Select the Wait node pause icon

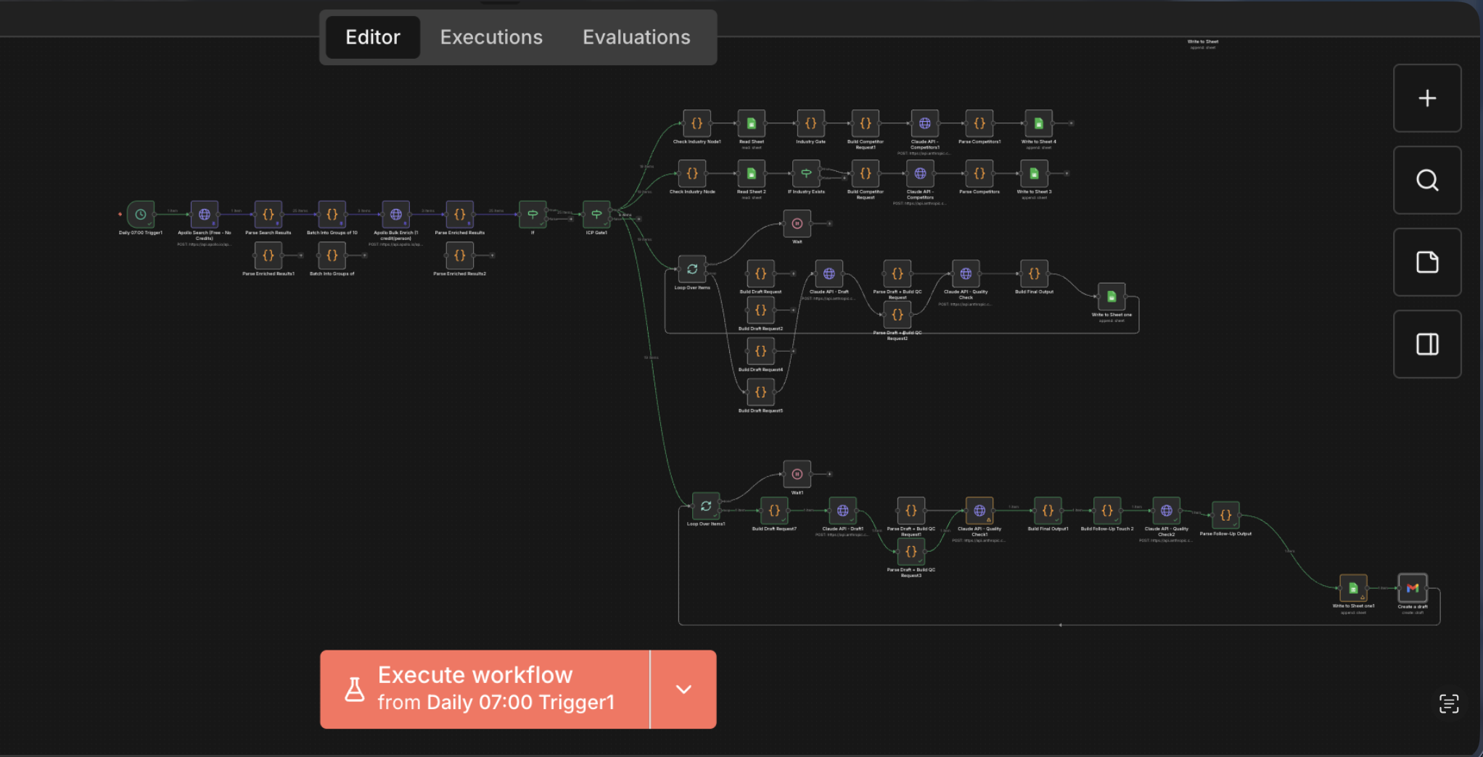pyautogui.click(x=796, y=223)
